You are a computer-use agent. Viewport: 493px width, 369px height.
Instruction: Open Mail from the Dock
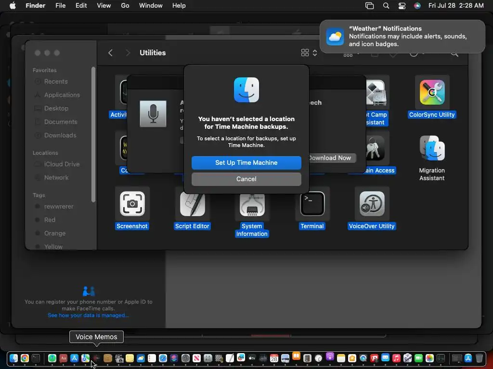(x=386, y=357)
